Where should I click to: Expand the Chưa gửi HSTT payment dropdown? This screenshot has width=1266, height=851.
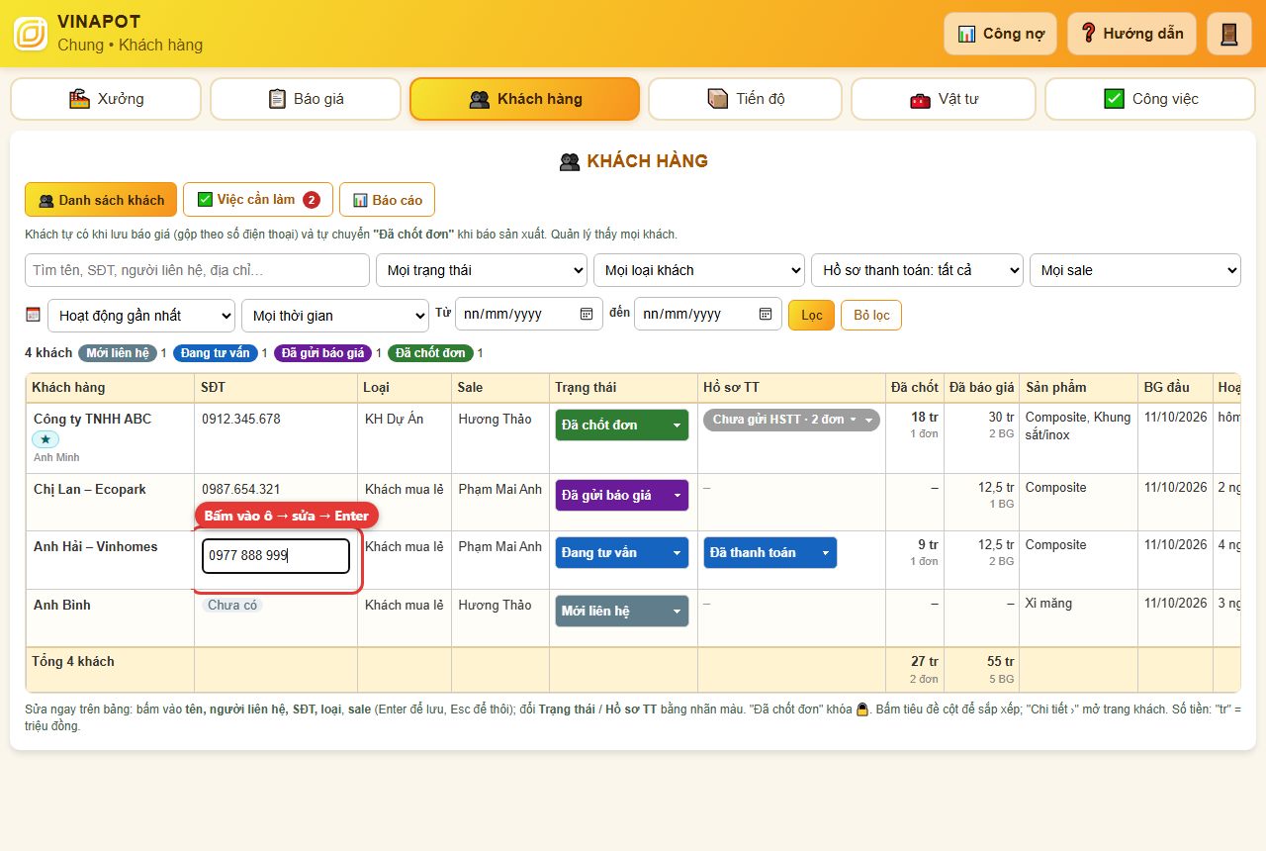pyautogui.click(x=791, y=420)
